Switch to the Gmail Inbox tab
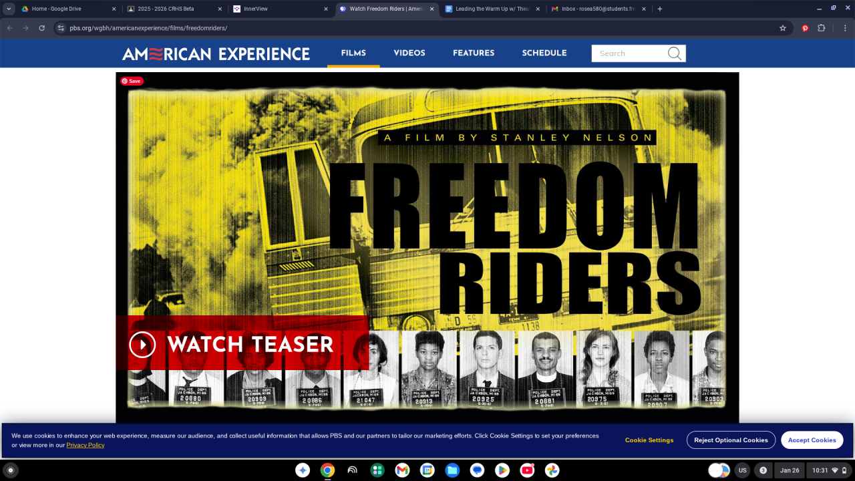Screen dimensions: 855x481 click(x=598, y=9)
